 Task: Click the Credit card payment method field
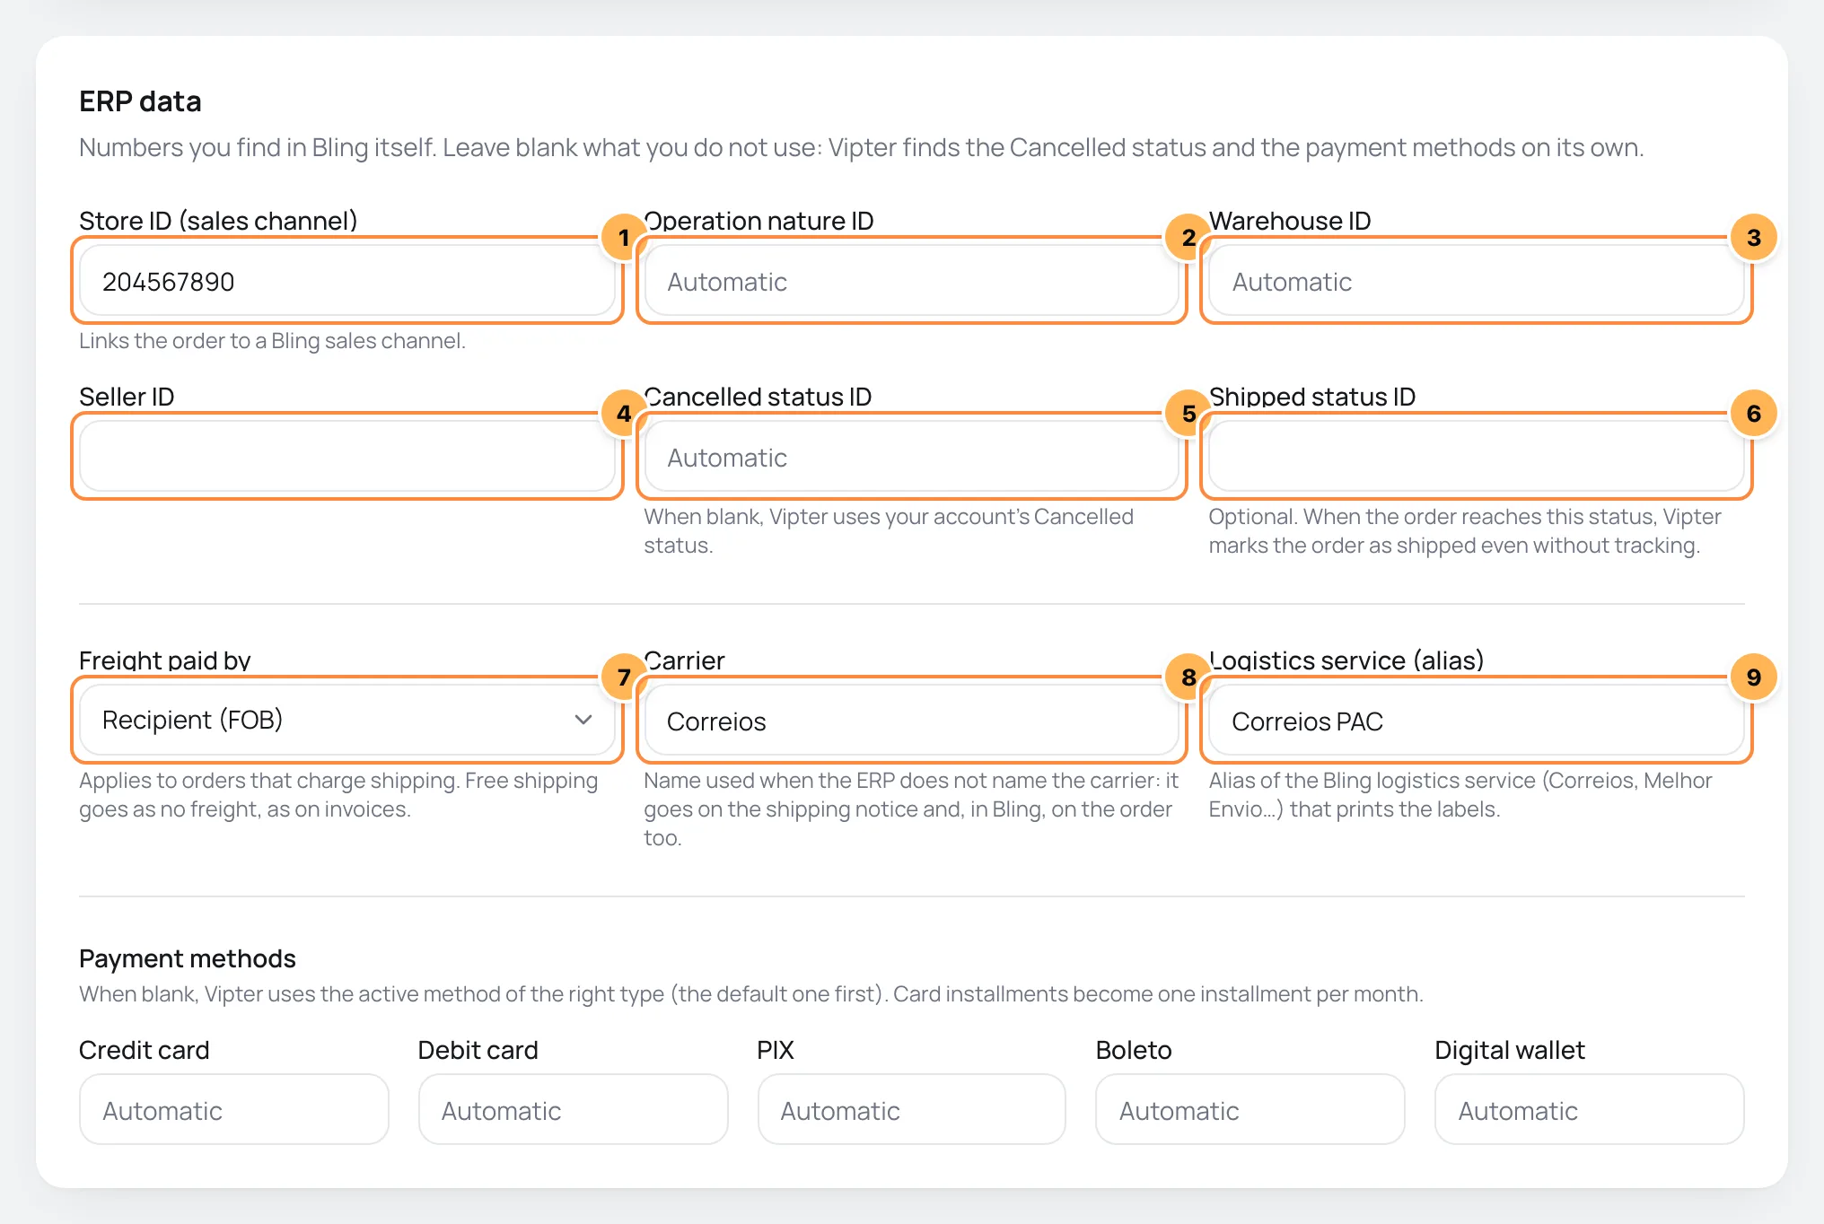point(234,1110)
